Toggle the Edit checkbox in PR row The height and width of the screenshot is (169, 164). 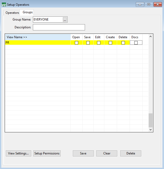pyautogui.click(x=99, y=43)
